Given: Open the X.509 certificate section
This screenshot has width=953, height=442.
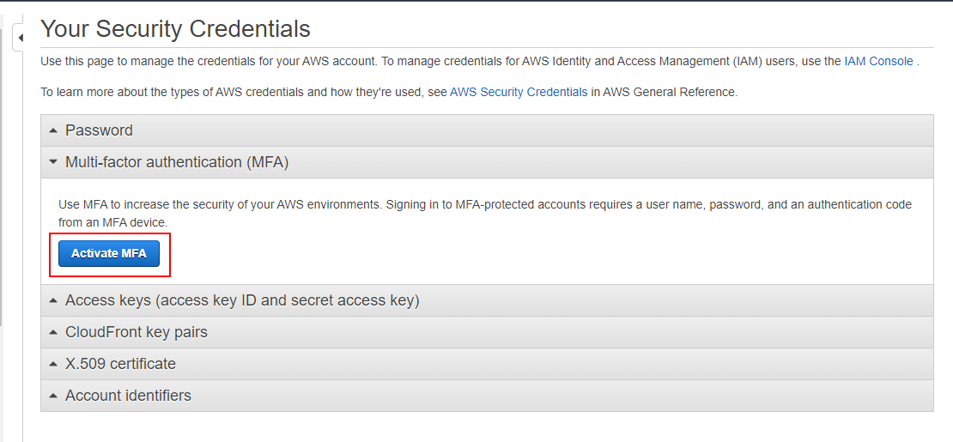Looking at the screenshot, I should pyautogui.click(x=487, y=364).
